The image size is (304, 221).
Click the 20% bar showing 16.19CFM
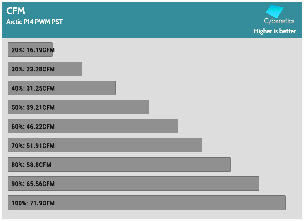click(30, 50)
